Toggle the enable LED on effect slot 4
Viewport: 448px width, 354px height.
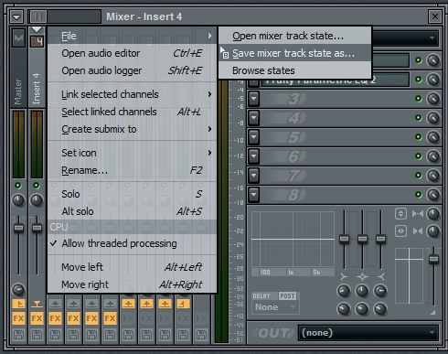pyautogui.click(x=419, y=118)
